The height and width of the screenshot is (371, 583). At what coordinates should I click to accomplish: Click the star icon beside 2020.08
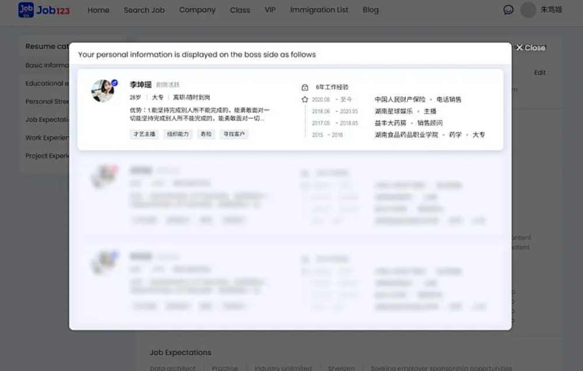click(x=304, y=100)
